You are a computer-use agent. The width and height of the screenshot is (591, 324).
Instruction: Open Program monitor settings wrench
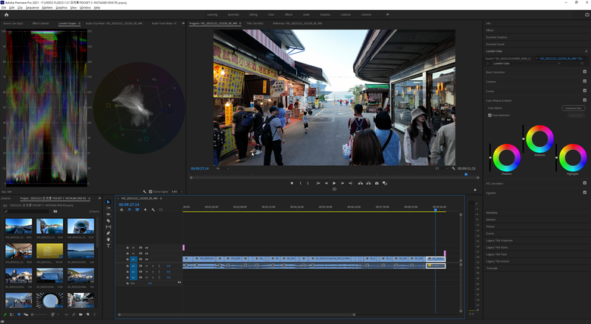coord(453,168)
